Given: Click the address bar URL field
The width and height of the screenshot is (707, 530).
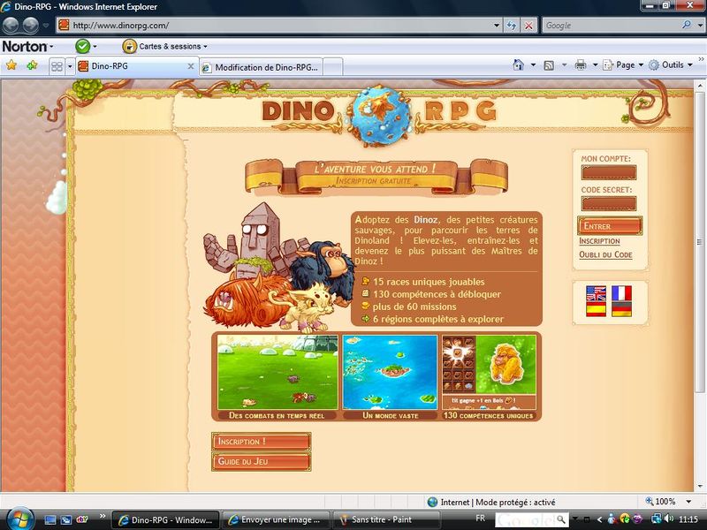Looking at the screenshot, I should (x=279, y=26).
